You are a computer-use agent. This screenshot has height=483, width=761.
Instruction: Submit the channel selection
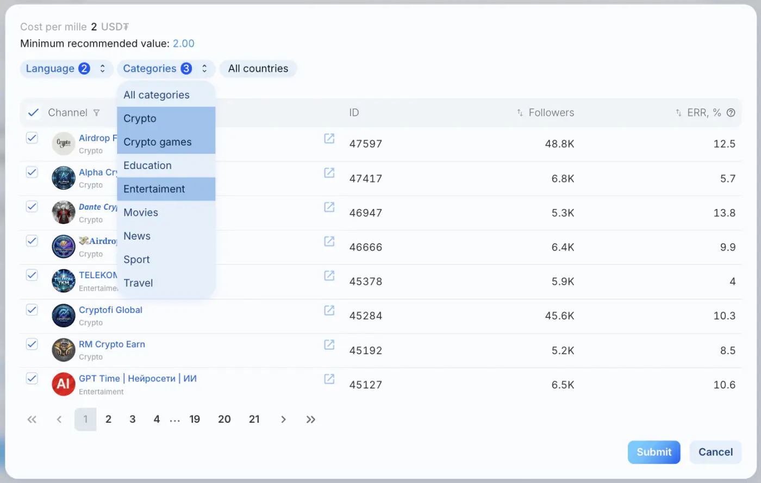pyautogui.click(x=654, y=452)
